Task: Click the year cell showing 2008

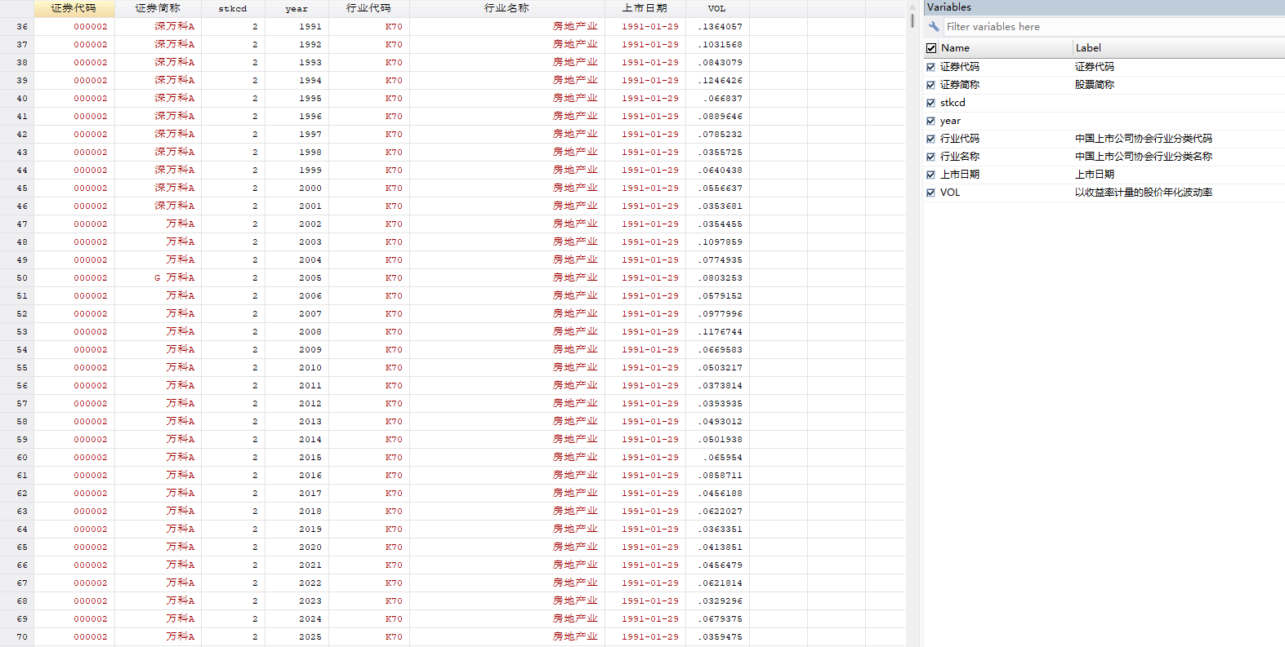Action: [297, 332]
